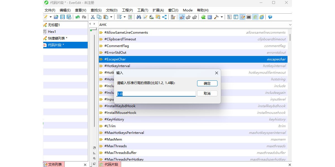Expand the New file dropdown arrow

pos(51,17)
